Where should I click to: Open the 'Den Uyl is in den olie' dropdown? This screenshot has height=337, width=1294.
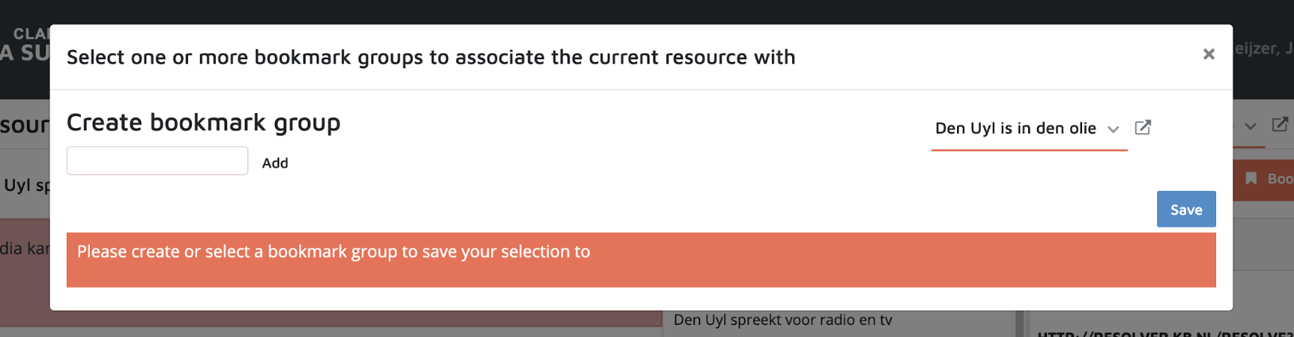pos(1015,129)
